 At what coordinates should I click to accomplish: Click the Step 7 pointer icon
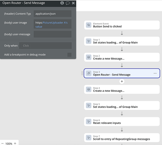pyautogui.click(x=89, y=138)
